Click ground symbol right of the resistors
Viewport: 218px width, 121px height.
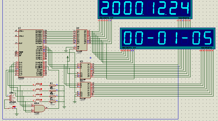click(x=64, y=107)
